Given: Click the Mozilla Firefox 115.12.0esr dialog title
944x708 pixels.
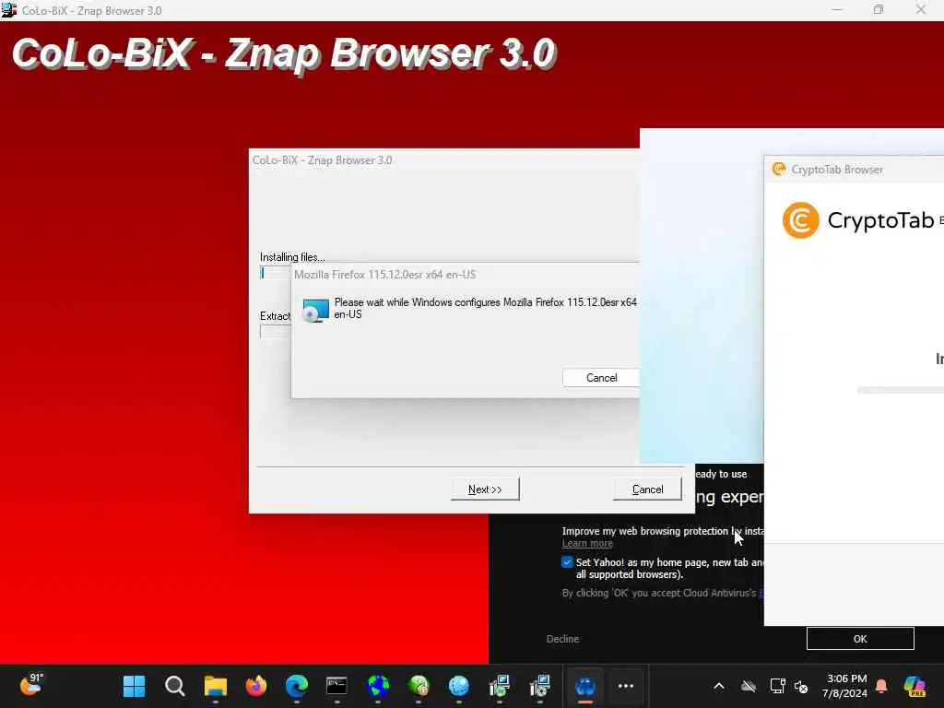Looking at the screenshot, I should [x=384, y=275].
